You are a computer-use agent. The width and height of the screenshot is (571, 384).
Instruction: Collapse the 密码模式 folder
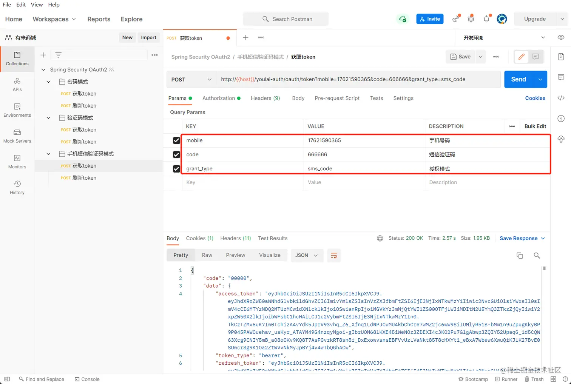48,82
